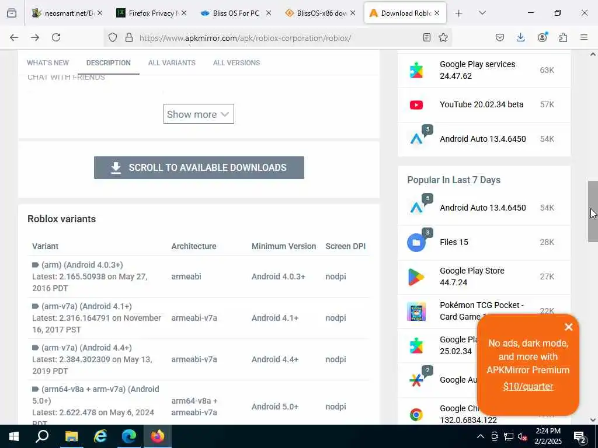Click the Firefox View icon
Screen dimensions: 598x448
pos(12,13)
